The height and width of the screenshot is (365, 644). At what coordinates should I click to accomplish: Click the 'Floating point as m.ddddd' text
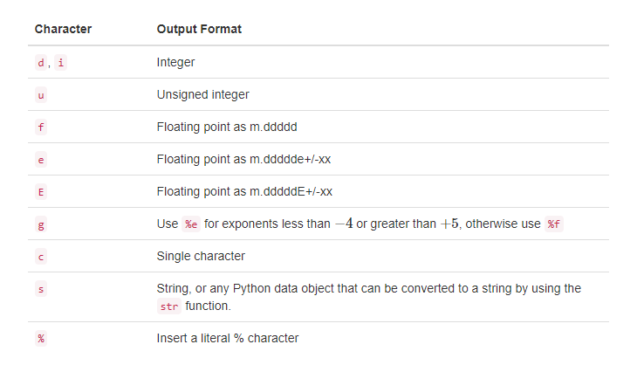[227, 127]
